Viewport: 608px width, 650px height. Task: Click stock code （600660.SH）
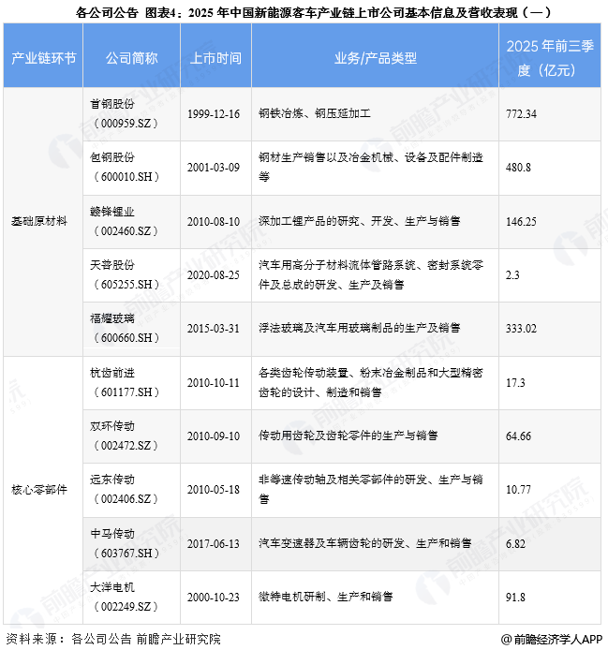126,338
